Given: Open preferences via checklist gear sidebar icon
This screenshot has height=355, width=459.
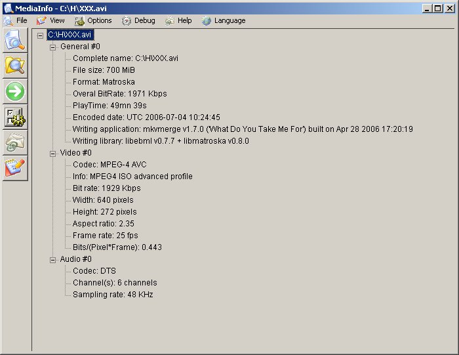Looking at the screenshot, I should click(15, 117).
